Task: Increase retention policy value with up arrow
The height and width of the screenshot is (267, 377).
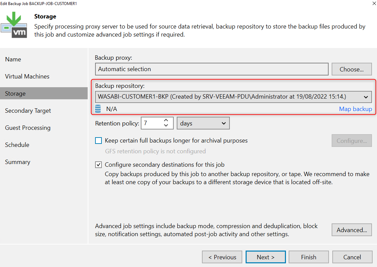Action: tap(166, 120)
